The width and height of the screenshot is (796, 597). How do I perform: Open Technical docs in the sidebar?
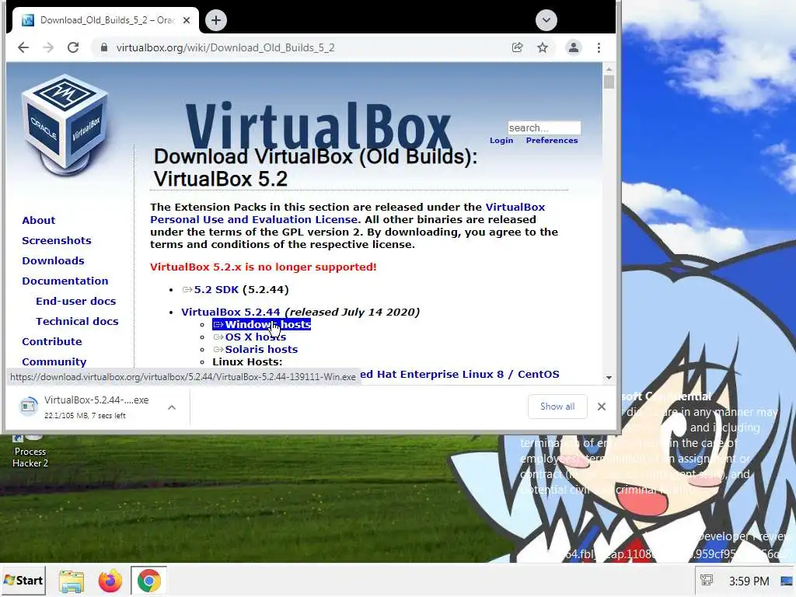[x=77, y=321]
